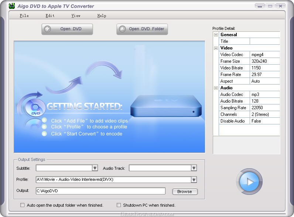Image resolution: width=294 pixels, height=217 pixels.
Task: Open the Profile dropdown list
Action: (x=194, y=180)
